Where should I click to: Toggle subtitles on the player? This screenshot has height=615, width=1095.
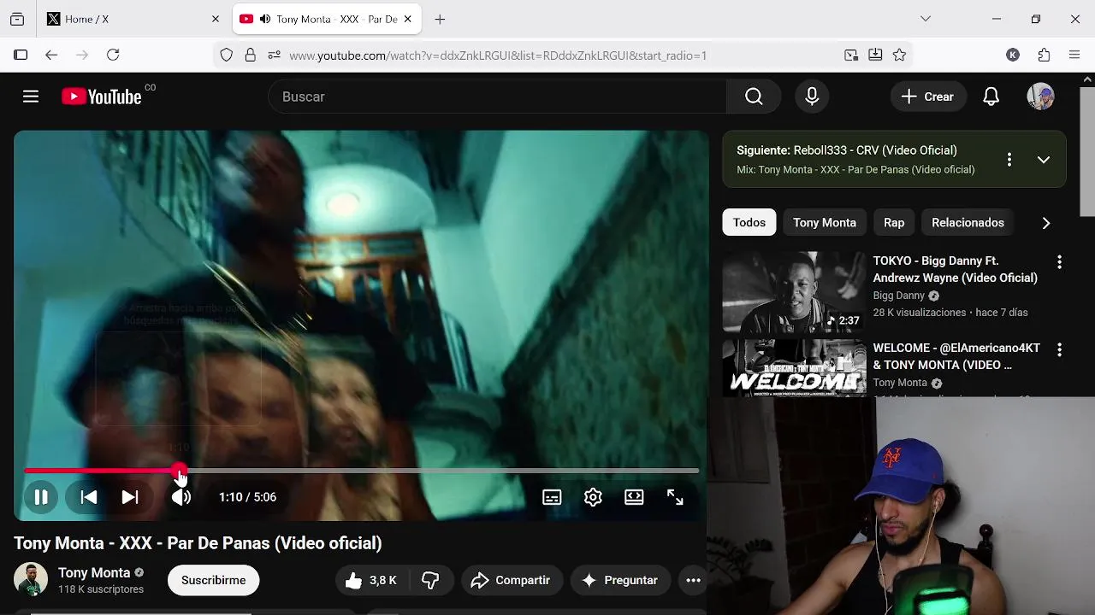[x=552, y=497]
